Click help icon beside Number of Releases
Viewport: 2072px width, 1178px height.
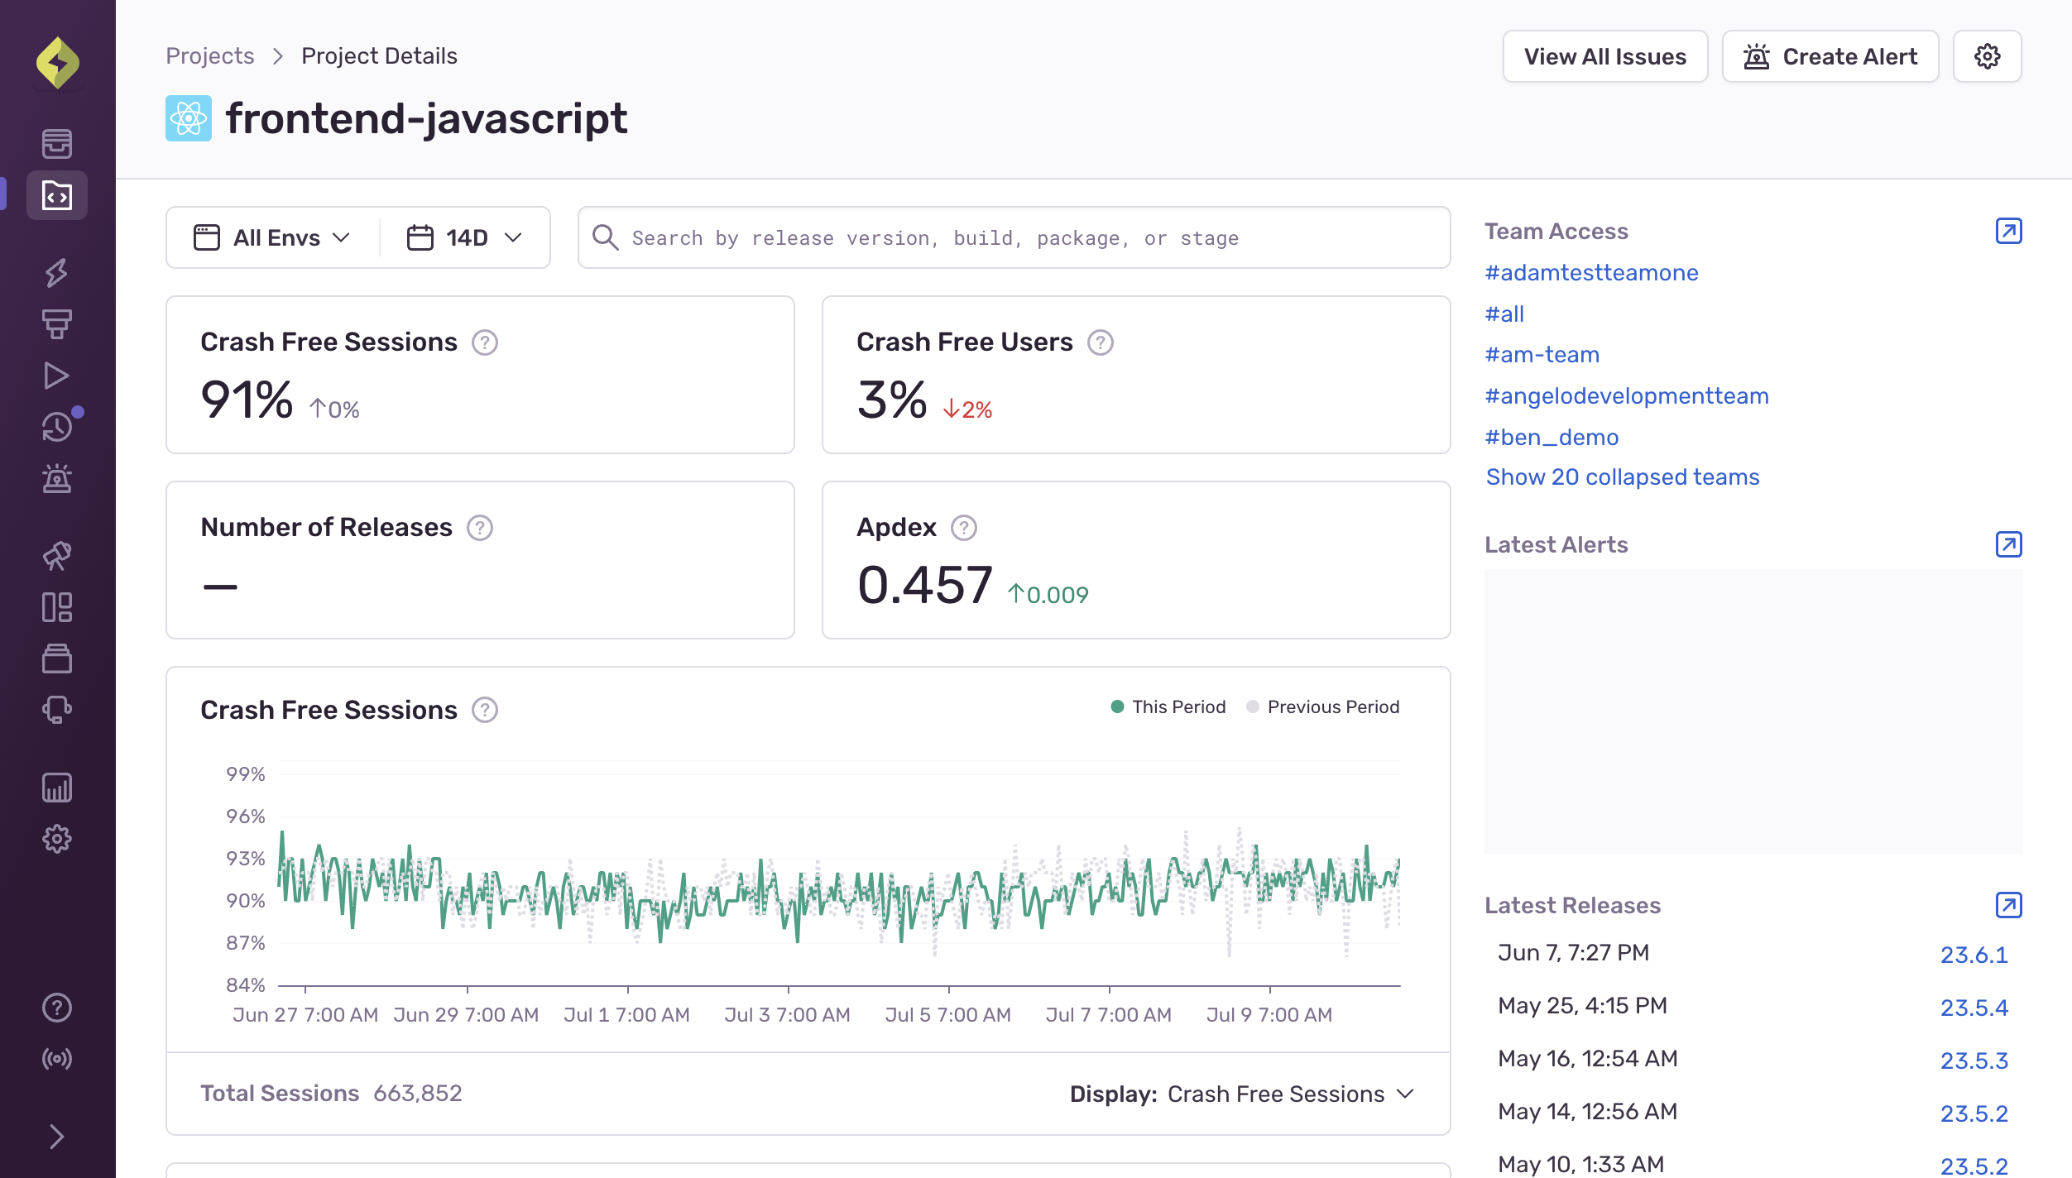click(480, 528)
